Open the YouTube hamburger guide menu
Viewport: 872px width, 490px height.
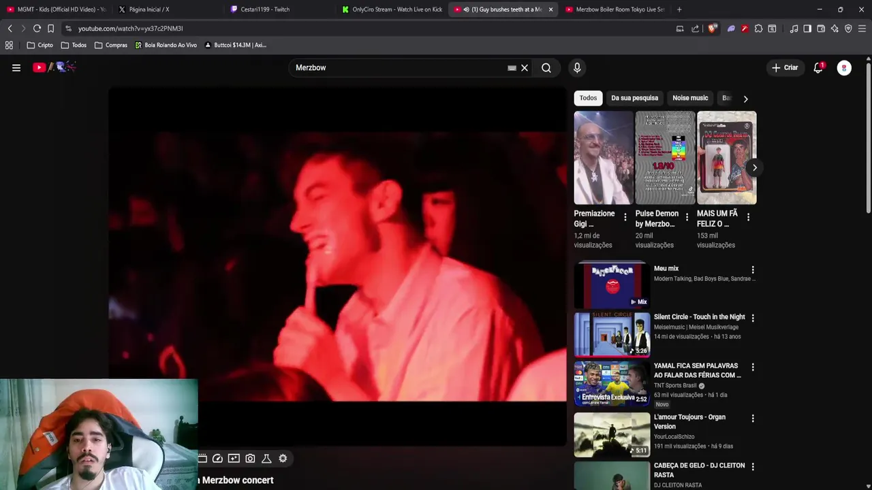[x=16, y=67]
